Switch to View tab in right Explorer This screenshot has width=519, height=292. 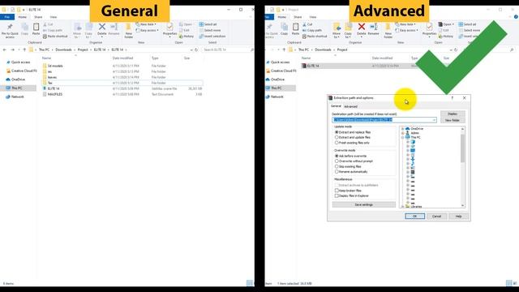click(x=313, y=17)
